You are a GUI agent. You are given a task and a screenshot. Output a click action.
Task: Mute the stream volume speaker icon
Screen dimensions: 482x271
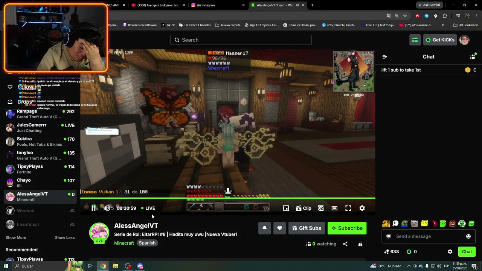pyautogui.click(x=107, y=208)
